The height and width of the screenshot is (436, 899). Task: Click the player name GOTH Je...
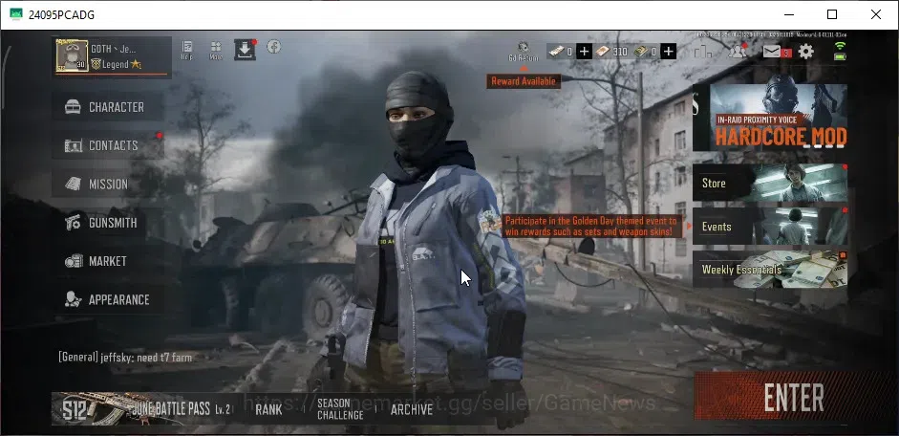point(114,49)
